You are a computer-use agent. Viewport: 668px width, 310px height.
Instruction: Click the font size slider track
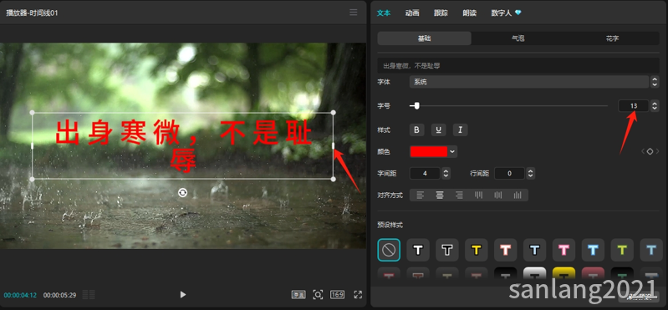(508, 105)
